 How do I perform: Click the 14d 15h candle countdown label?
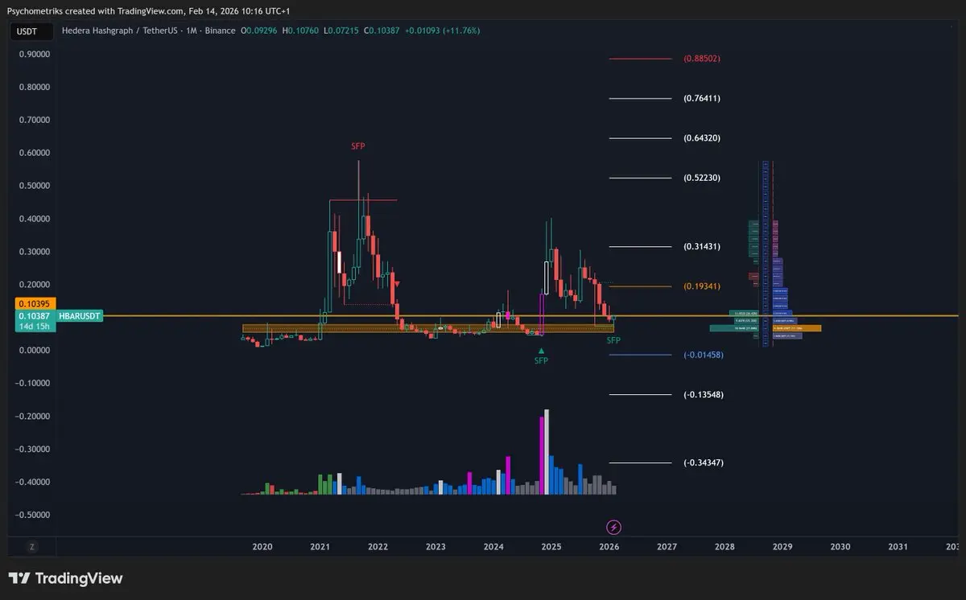click(x=34, y=327)
